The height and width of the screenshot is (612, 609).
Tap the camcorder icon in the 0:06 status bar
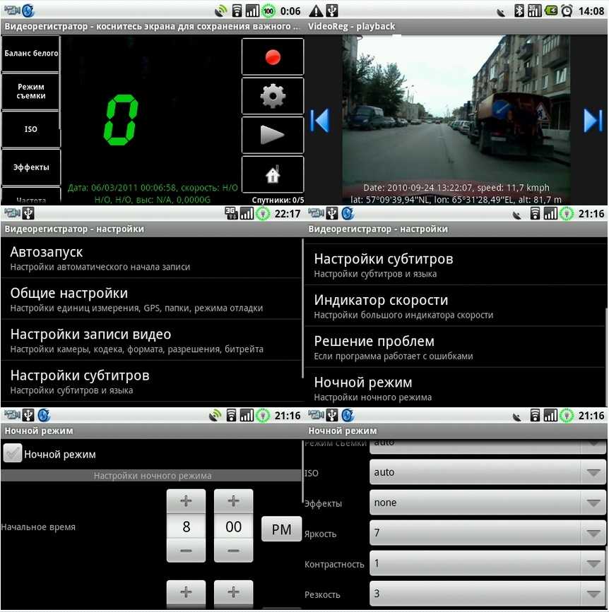(12, 10)
